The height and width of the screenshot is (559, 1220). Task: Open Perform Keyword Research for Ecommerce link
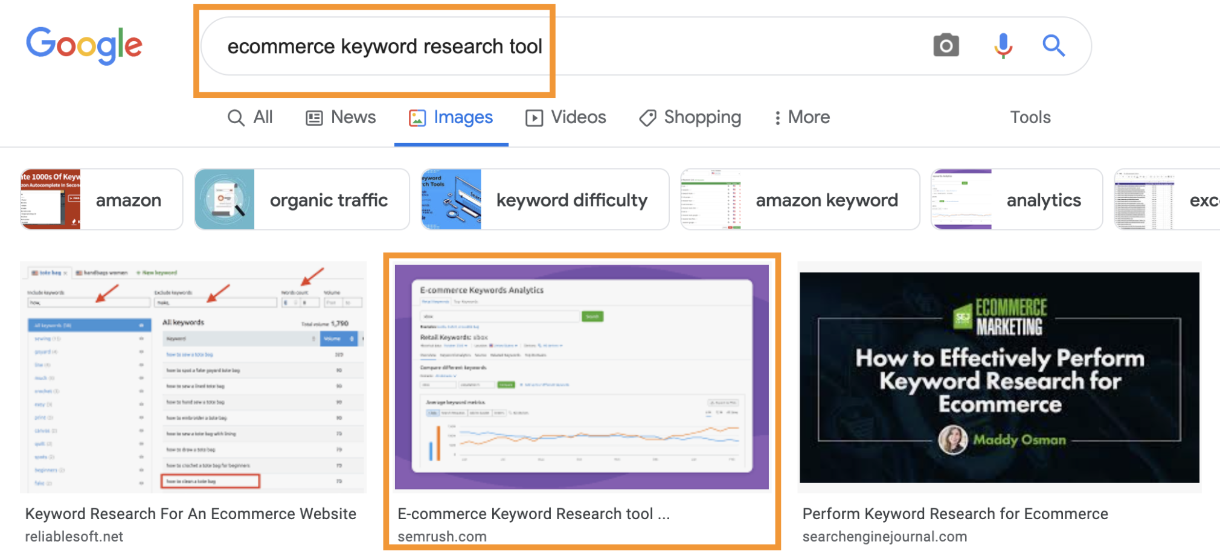click(x=955, y=514)
